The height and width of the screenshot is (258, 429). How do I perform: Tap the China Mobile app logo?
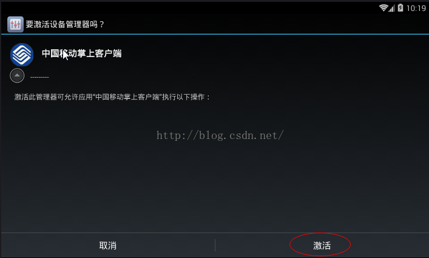coord(22,55)
